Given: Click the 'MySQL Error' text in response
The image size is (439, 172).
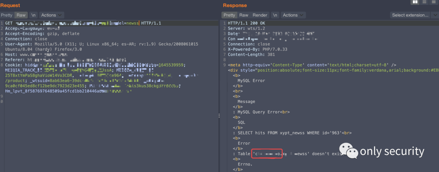Looking at the screenshot, I should [251, 81].
